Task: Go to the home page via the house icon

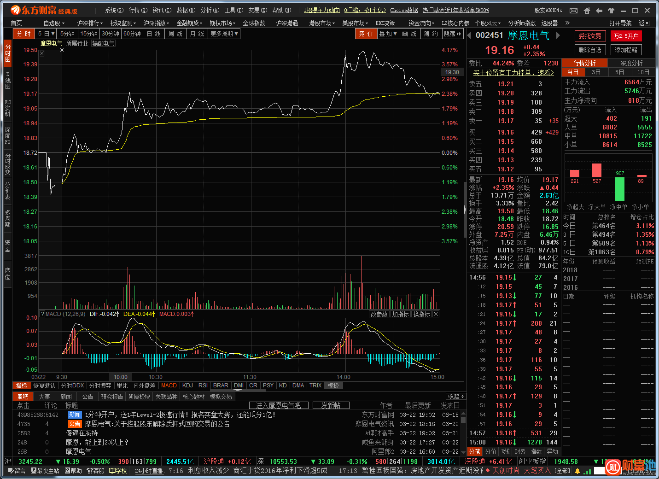Action: tap(586, 10)
